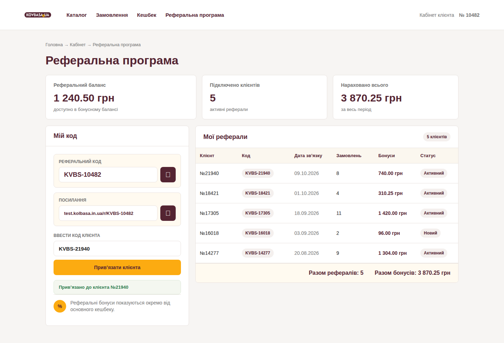Copy the referral link

(x=168, y=213)
